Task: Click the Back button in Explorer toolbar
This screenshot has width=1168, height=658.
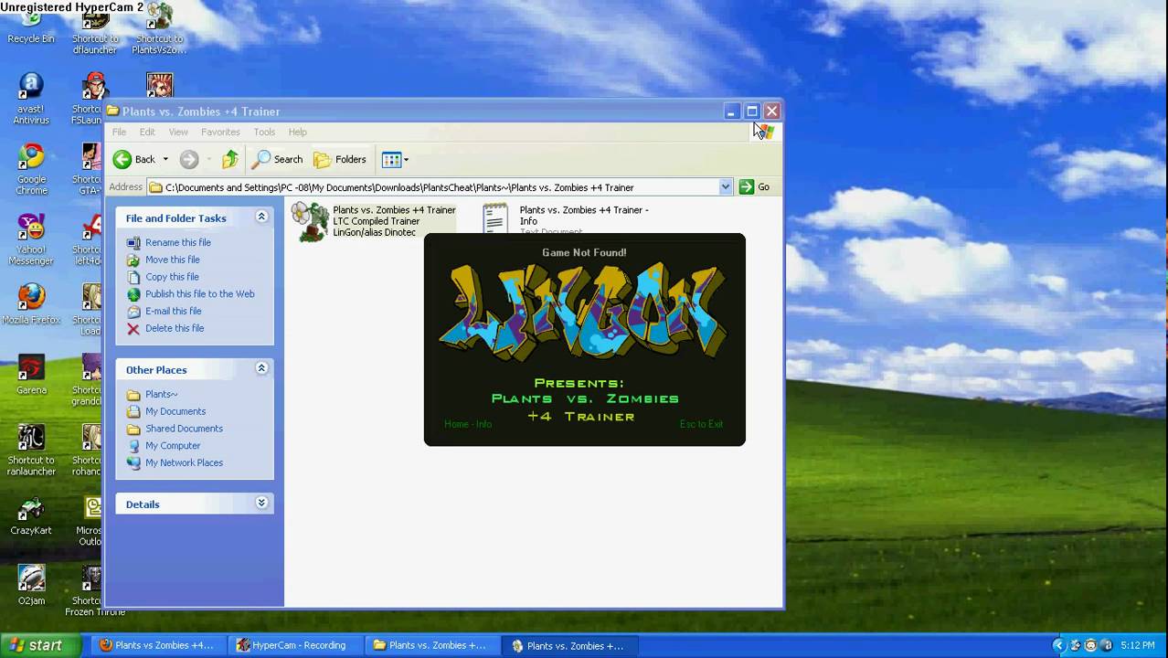Action: (134, 159)
